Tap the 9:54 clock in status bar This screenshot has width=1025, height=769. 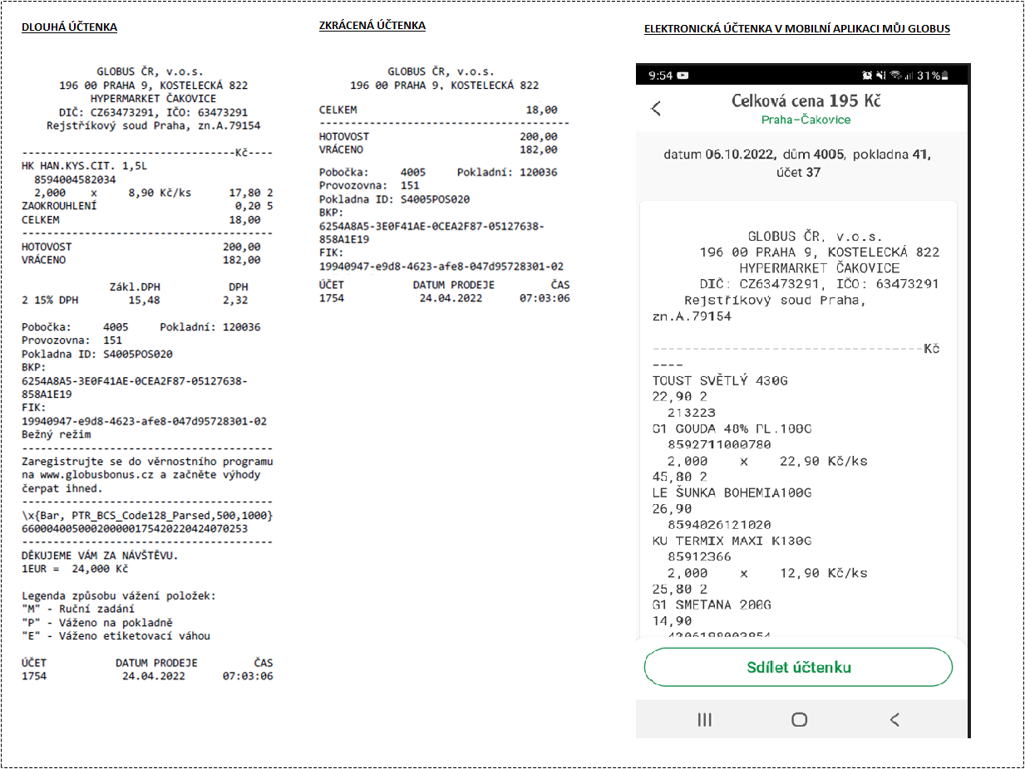pos(660,76)
